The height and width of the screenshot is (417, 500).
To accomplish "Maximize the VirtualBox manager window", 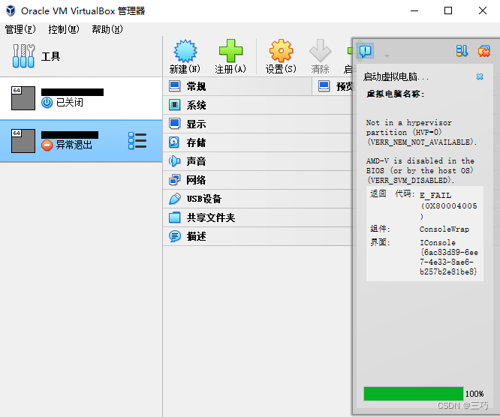I will pyautogui.click(x=448, y=10).
